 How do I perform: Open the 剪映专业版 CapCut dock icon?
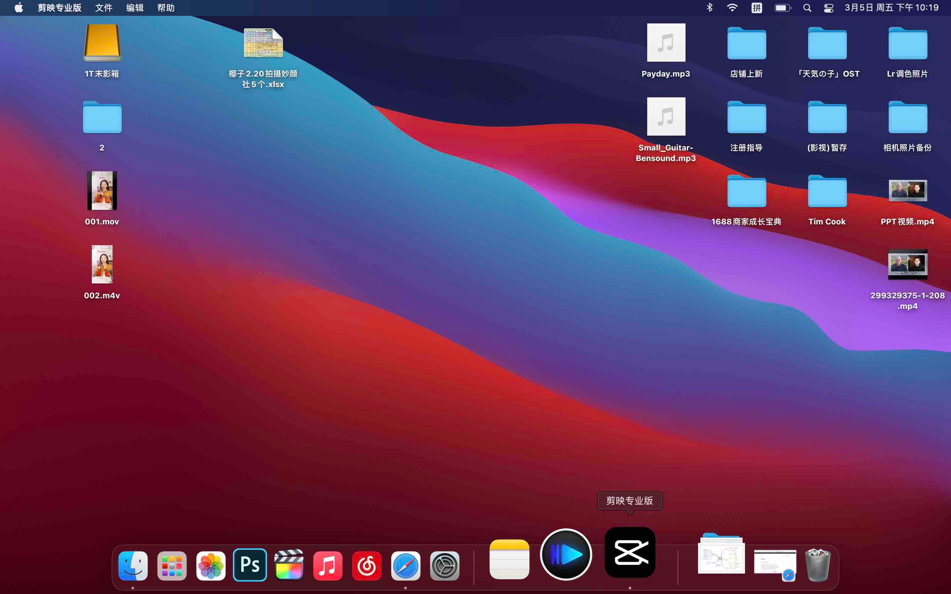pos(630,552)
